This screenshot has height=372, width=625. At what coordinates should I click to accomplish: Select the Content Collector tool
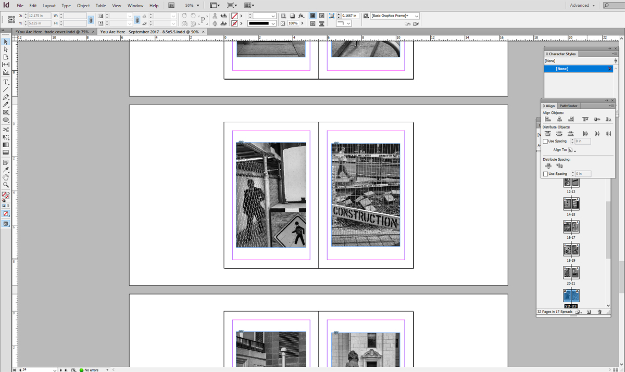pyautogui.click(x=6, y=72)
